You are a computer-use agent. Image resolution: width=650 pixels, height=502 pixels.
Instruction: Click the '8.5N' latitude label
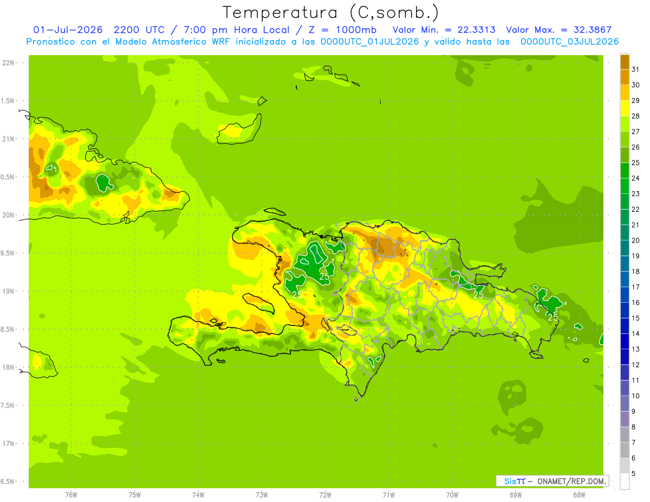[8, 329]
